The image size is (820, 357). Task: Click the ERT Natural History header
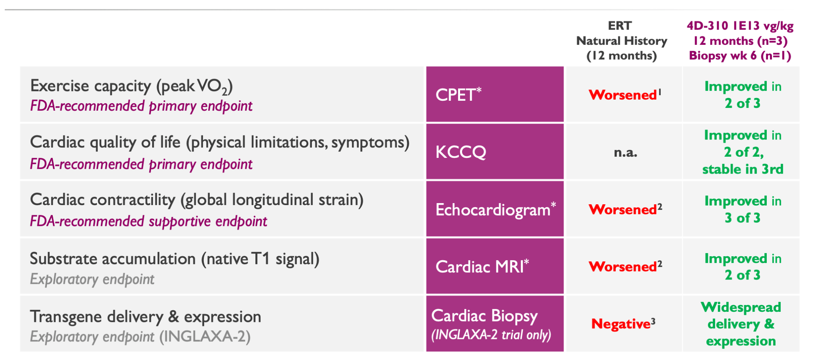coord(621,41)
